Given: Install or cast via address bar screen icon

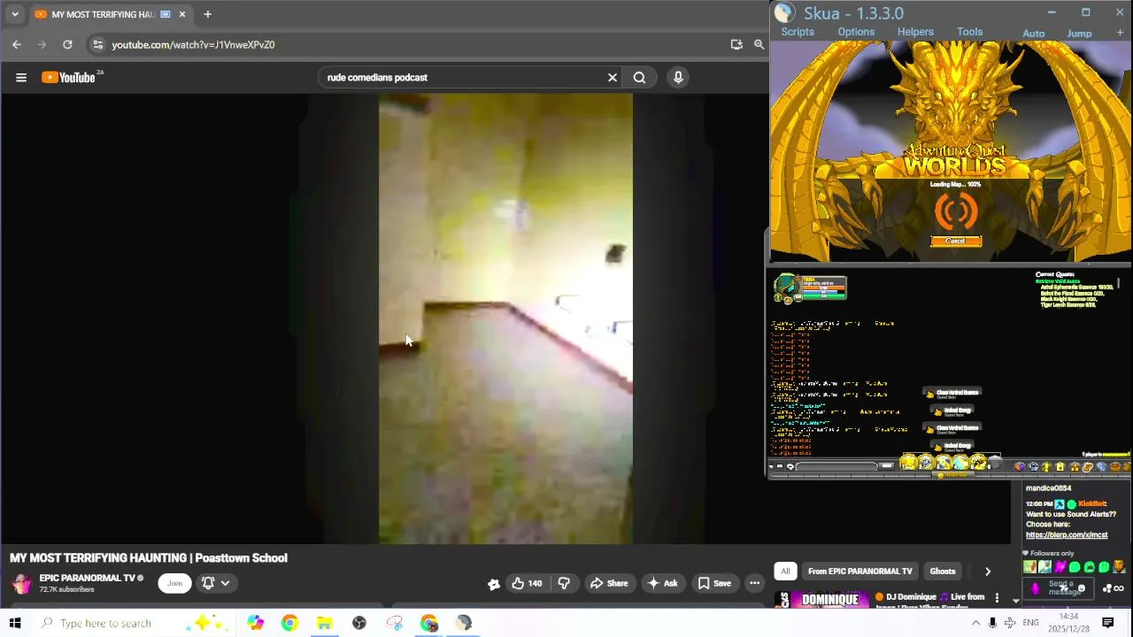Looking at the screenshot, I should point(736,44).
